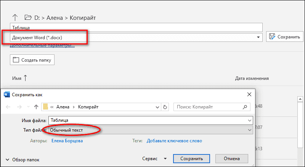Refresh the Копирайт folder view

coord(165,107)
